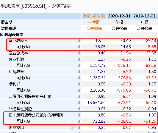This screenshot has height=133, width=158.
Task: Click 年报 under the 2020-12-31 column
Action: (119, 22)
